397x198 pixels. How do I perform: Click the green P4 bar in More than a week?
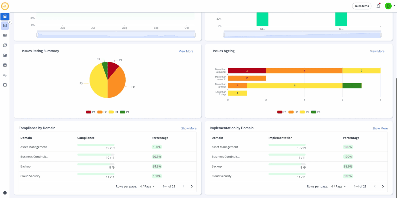352,86
